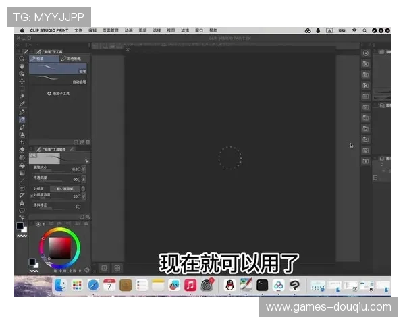Open Finder from the Dock

tap(61, 286)
